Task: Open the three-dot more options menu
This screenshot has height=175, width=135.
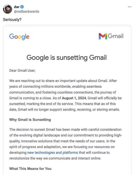Action: (129, 7)
